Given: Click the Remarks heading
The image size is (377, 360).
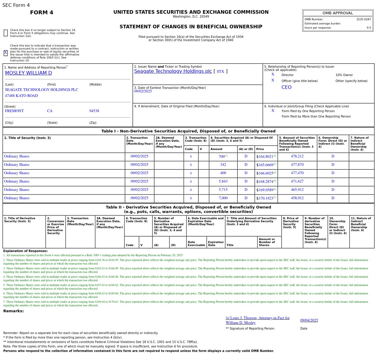Looking at the screenshot, I should point(13,311).
